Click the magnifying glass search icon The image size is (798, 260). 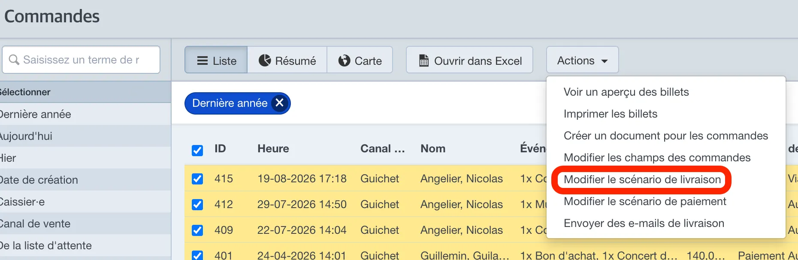(14, 60)
